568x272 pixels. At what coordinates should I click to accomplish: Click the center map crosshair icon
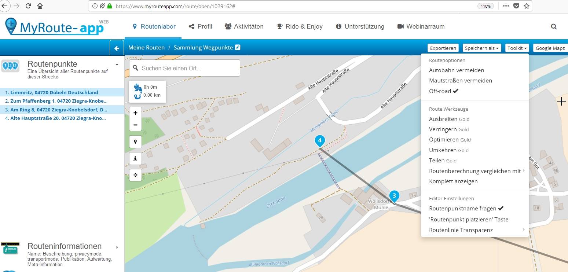click(x=135, y=175)
